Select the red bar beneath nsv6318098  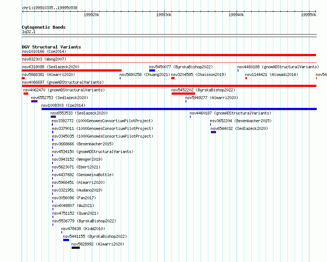click(x=72, y=70)
